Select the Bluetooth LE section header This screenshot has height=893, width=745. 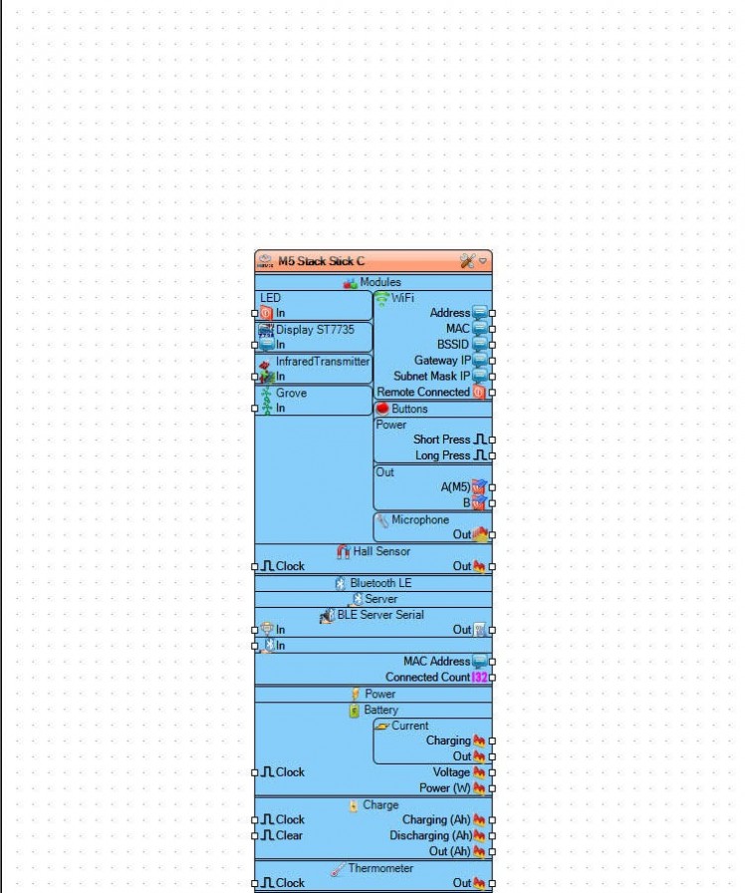click(x=373, y=583)
